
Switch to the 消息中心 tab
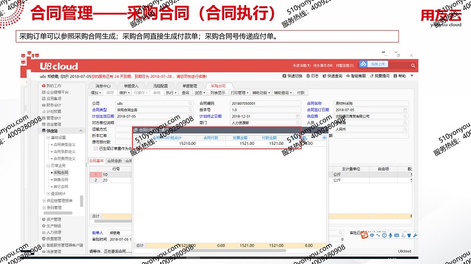[103, 85]
